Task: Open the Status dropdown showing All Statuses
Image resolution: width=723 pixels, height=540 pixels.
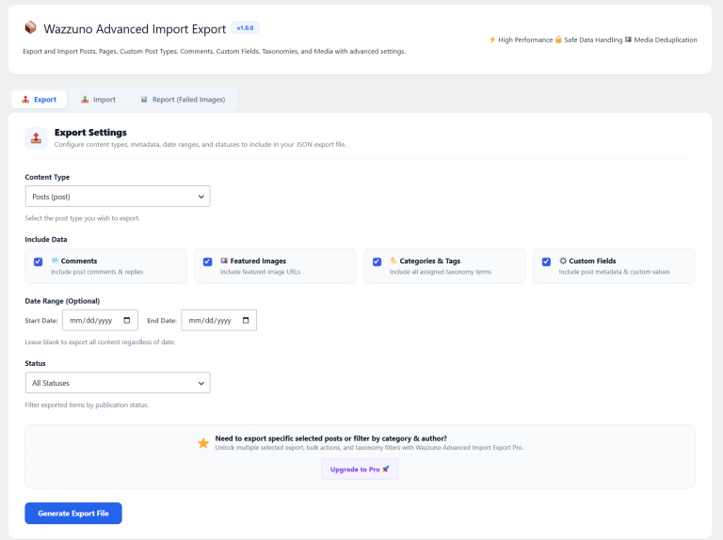Action: [118, 383]
